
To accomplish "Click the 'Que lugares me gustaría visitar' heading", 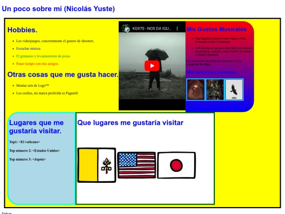I will (x=130, y=123).
